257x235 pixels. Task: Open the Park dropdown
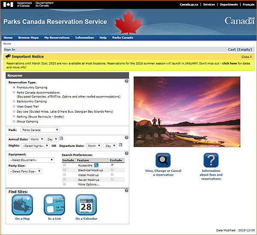point(40,130)
